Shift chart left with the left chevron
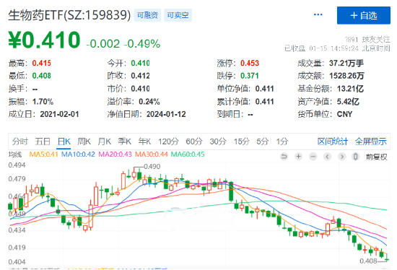 328,157
